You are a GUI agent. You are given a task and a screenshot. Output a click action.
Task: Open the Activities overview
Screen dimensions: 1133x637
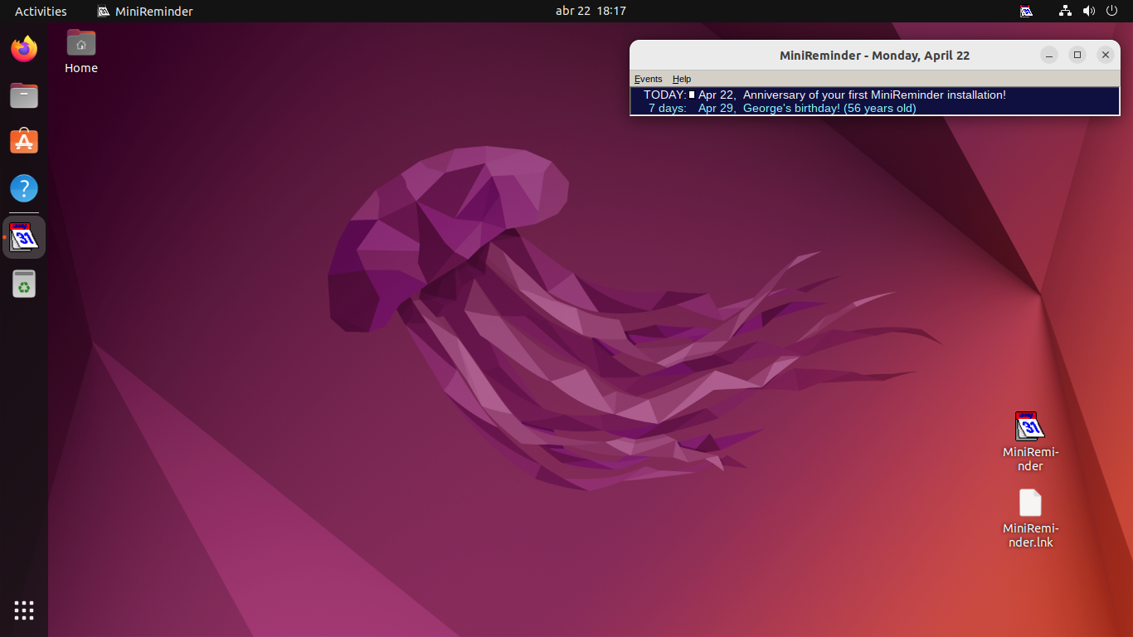[41, 11]
